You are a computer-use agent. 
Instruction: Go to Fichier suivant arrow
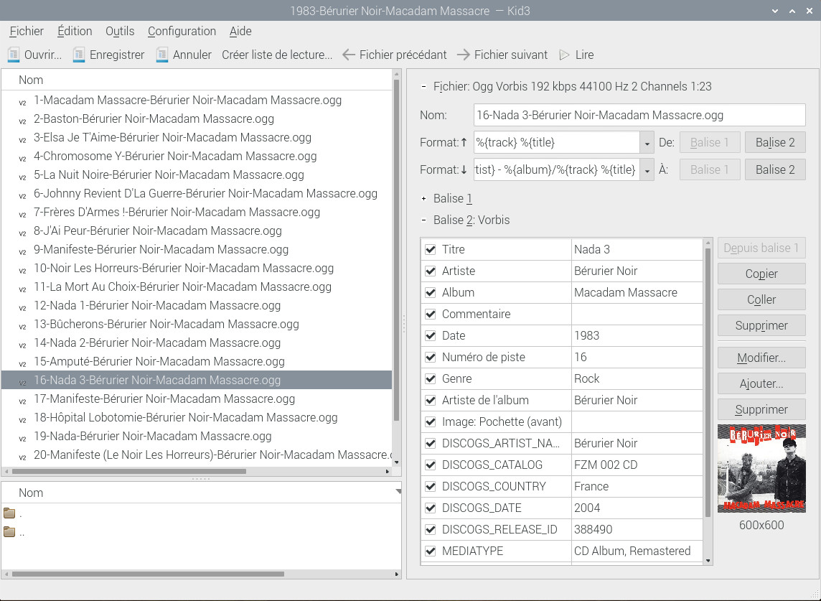coord(464,55)
